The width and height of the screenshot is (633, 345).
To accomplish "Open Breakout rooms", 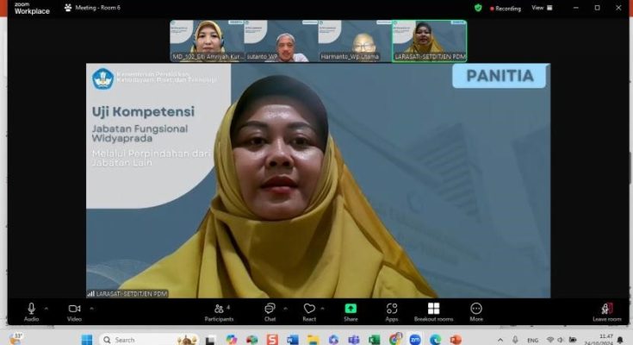I will [x=433, y=310].
